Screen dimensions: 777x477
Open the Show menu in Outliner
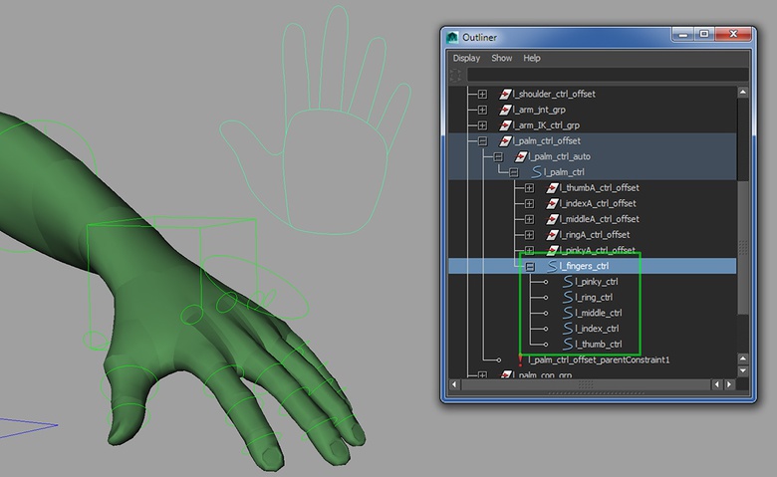click(x=501, y=58)
